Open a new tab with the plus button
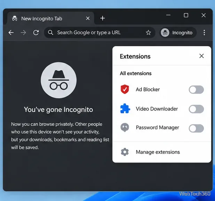Viewport: 215px width, 201px height. tap(102, 18)
